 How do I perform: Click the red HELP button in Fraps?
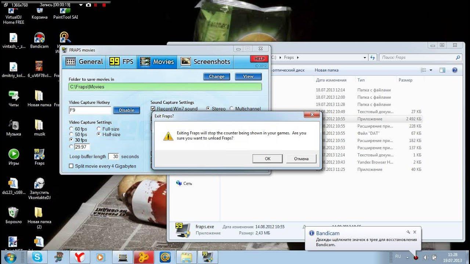[x=259, y=59]
